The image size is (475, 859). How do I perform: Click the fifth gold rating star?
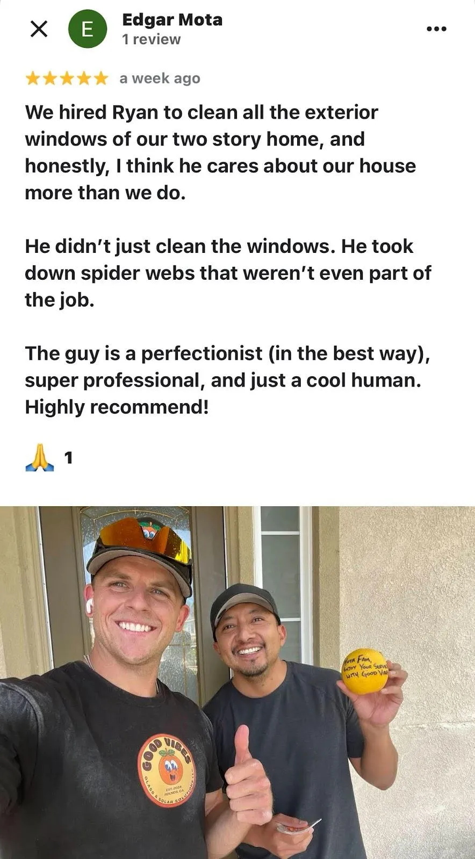[x=100, y=79]
